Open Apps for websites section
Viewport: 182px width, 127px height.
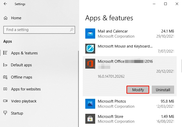26,89
